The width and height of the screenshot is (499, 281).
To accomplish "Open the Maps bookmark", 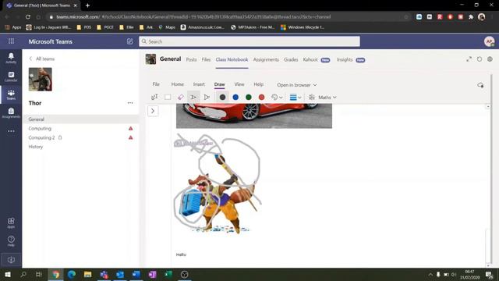I will click(167, 27).
